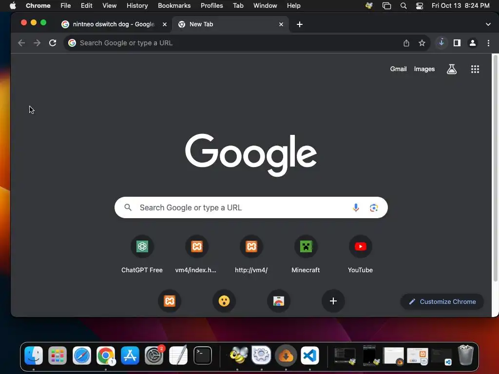
Task: Open the Google apps grid
Action: [x=475, y=69]
